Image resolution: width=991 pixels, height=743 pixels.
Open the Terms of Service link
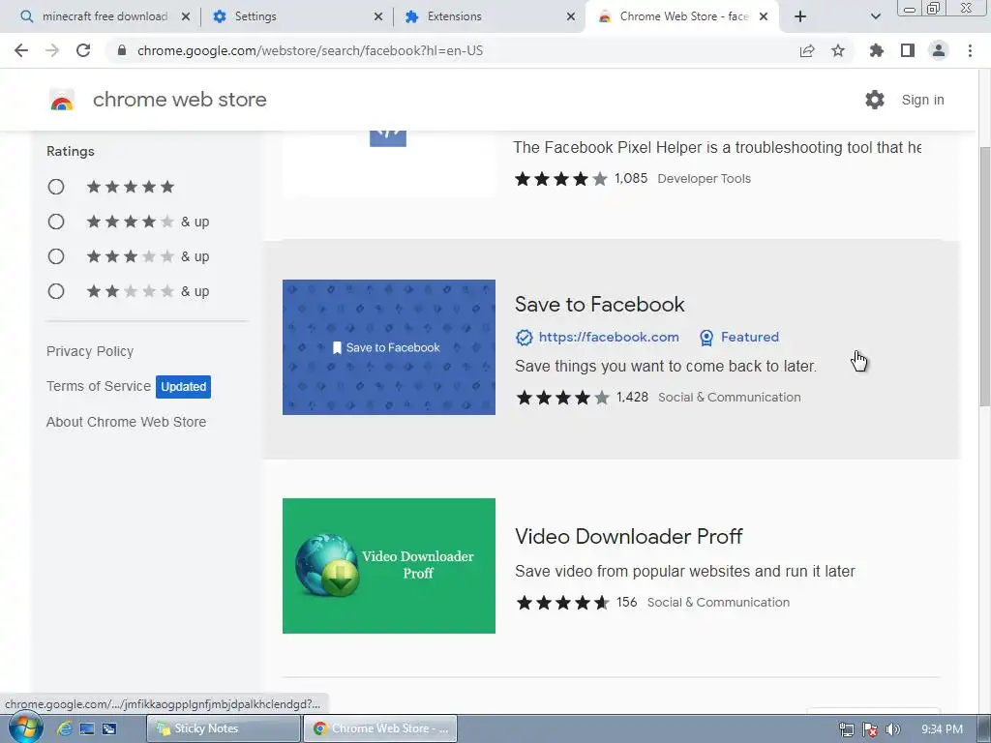[x=99, y=386]
